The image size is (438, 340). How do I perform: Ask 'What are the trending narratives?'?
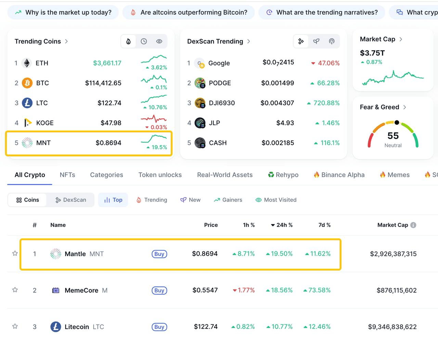point(322,12)
